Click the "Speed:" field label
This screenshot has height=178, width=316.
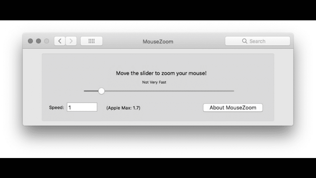point(57,108)
